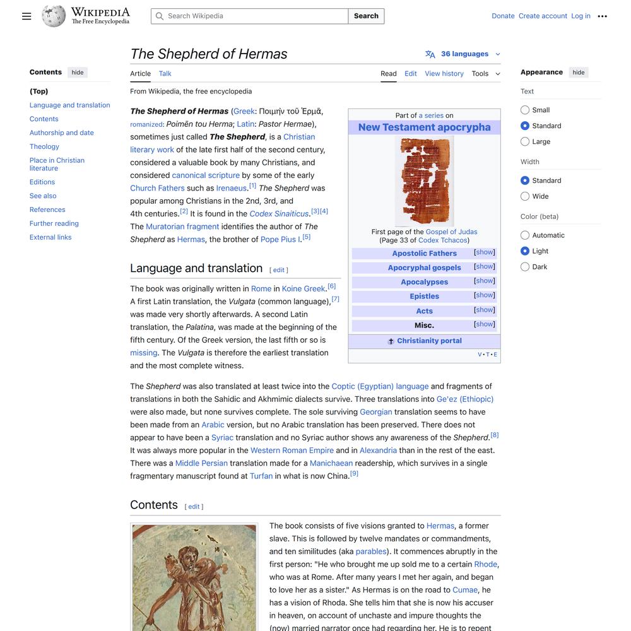
Task: Open the Good Shepherd fresco image
Action: coord(194,578)
